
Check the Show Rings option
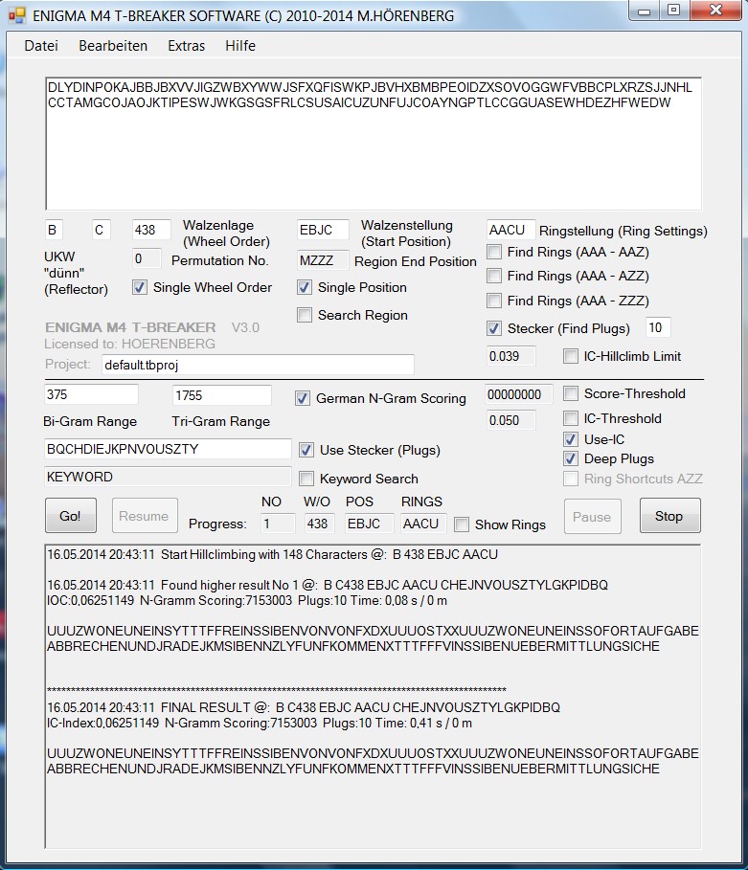click(x=462, y=524)
